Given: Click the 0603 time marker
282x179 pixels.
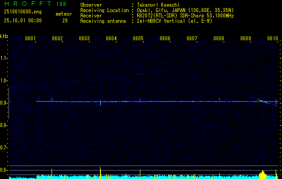Looking at the screenshot, I should (84, 38).
